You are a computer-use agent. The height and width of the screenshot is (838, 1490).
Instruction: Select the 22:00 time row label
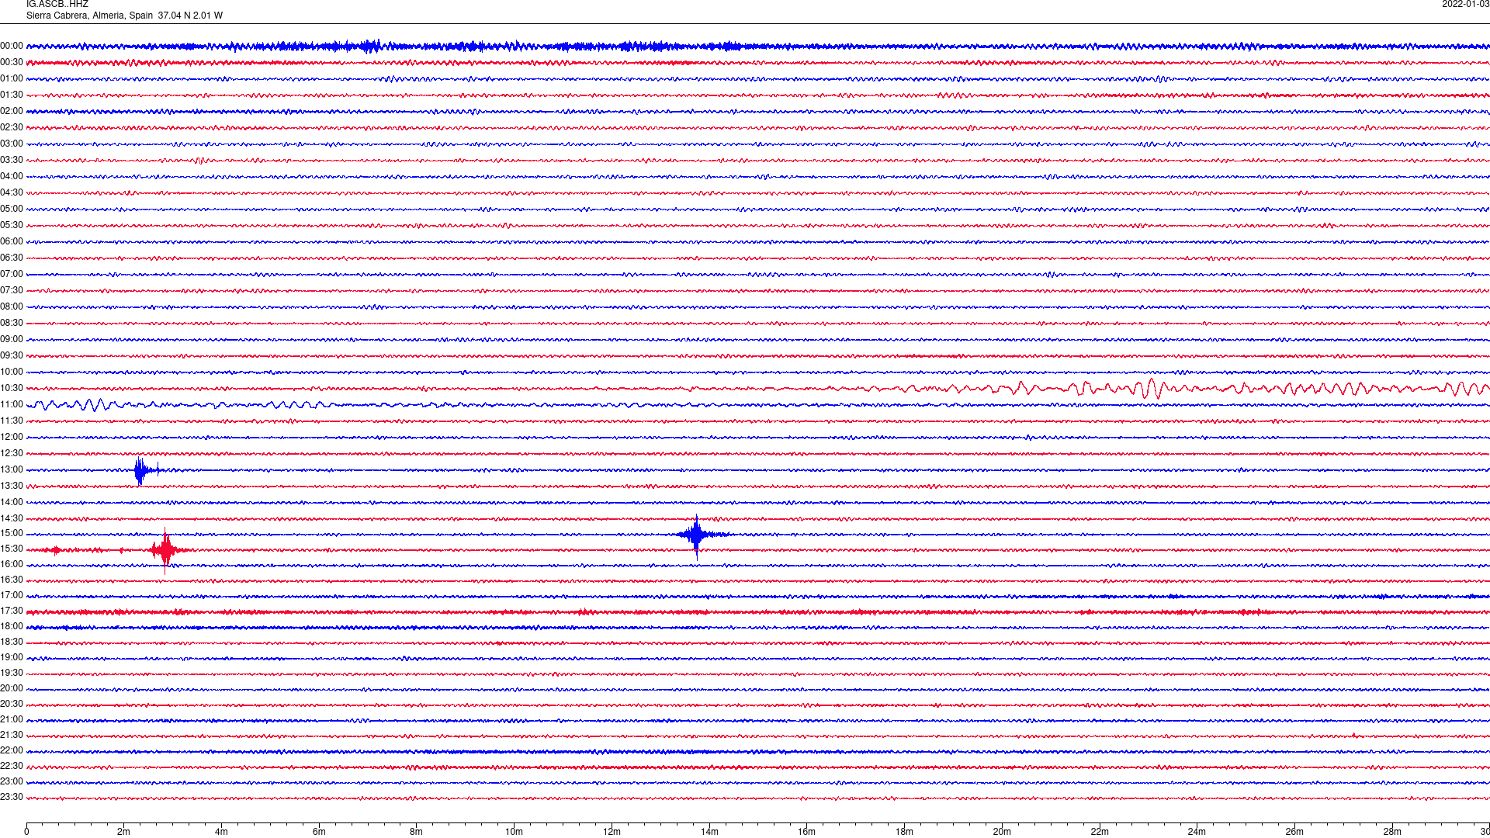[12, 751]
